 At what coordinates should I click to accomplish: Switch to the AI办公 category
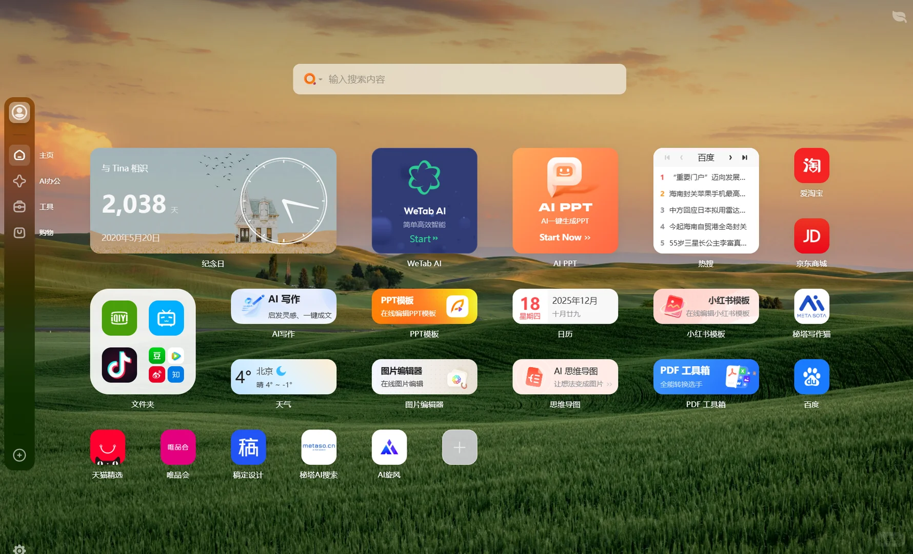tap(19, 181)
